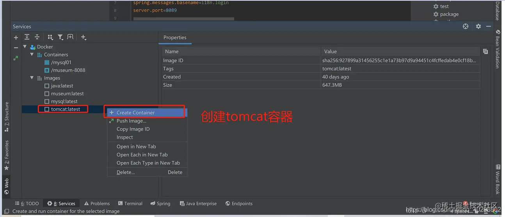
Task: Click the copy icon beside the properties table
Action: point(485,51)
